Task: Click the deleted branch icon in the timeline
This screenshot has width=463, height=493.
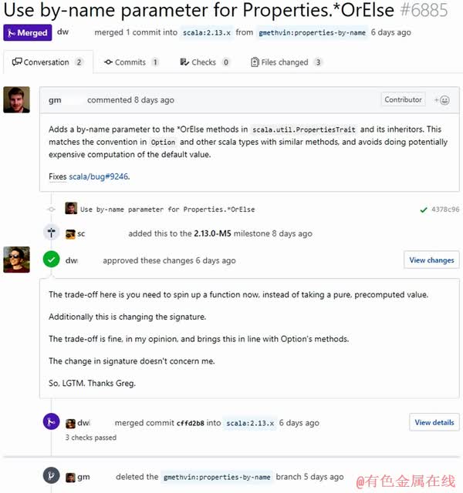Action: click(x=52, y=475)
